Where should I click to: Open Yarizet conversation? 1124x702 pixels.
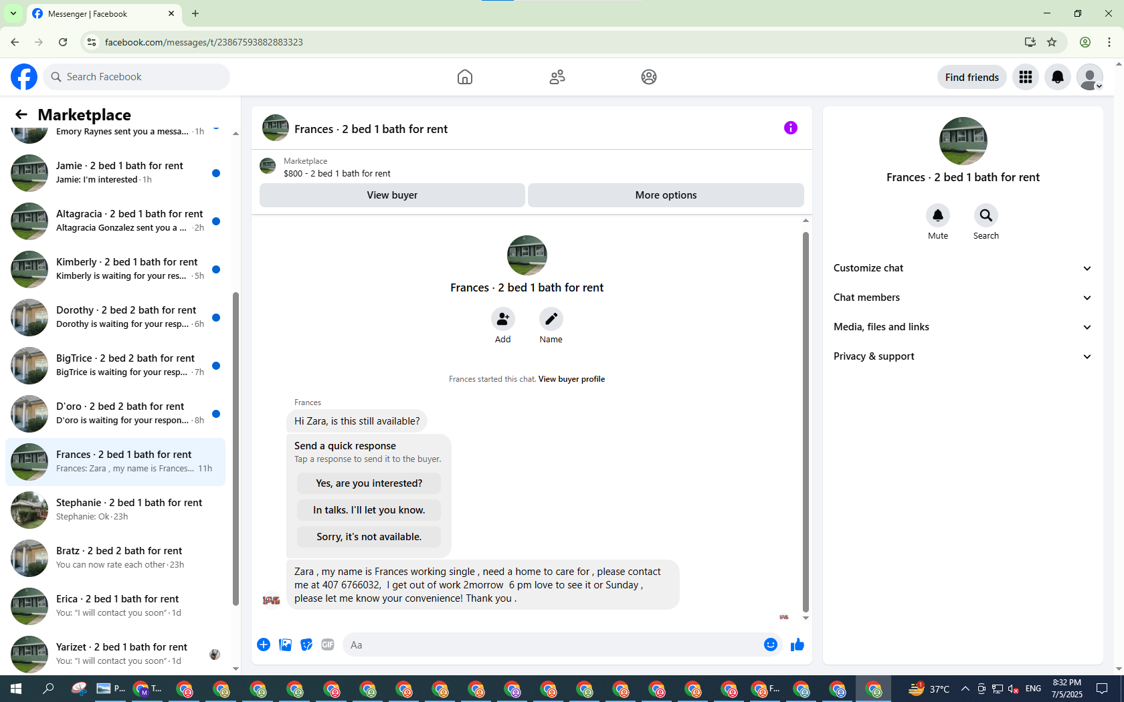pos(116,655)
